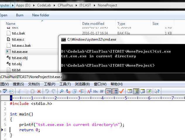This screenshot has height=140, width=185.
Task: Click the Paste clipboard icon
Action: (32, 91)
